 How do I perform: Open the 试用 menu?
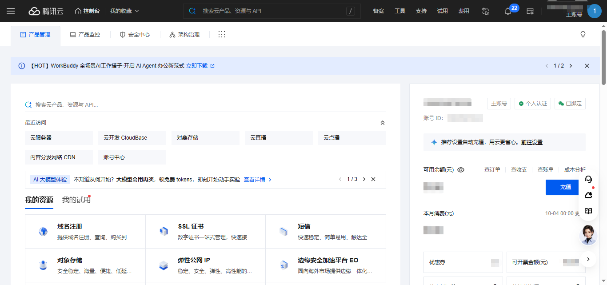(x=443, y=11)
